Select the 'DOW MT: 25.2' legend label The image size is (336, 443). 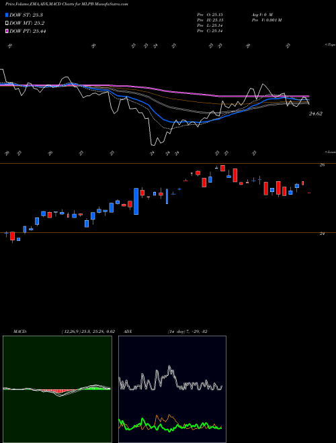(x=27, y=23)
